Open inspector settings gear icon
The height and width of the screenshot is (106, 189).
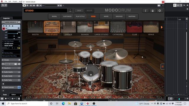pyautogui.click(x=3, y=84)
